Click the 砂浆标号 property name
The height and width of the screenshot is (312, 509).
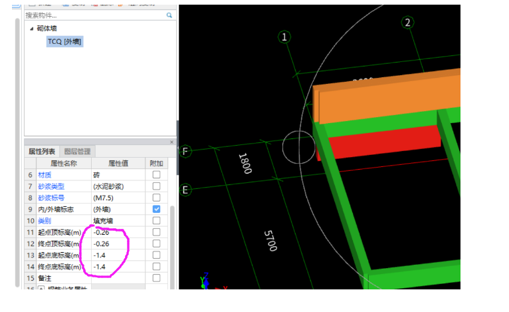pyautogui.click(x=51, y=198)
